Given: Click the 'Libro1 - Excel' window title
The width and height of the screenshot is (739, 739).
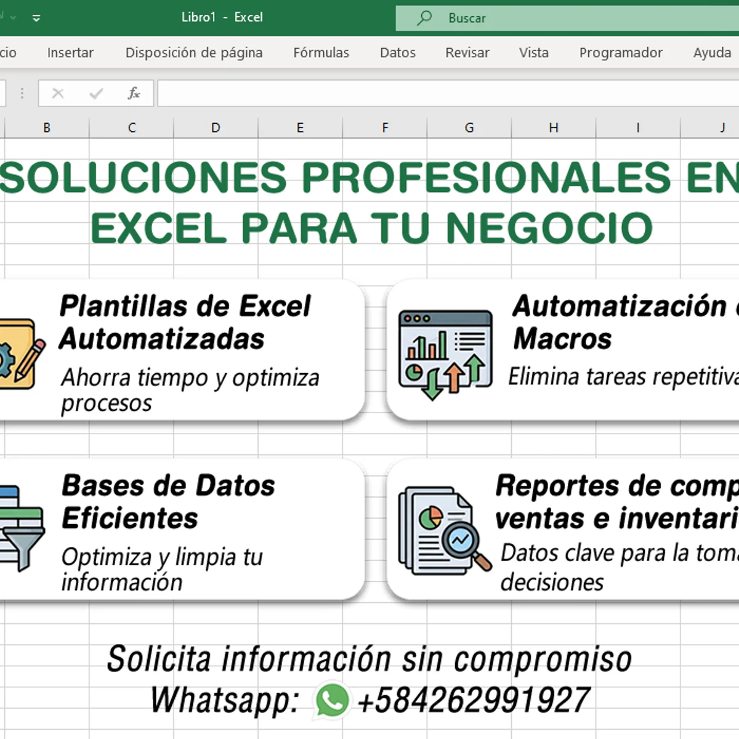Looking at the screenshot, I should coord(222,17).
